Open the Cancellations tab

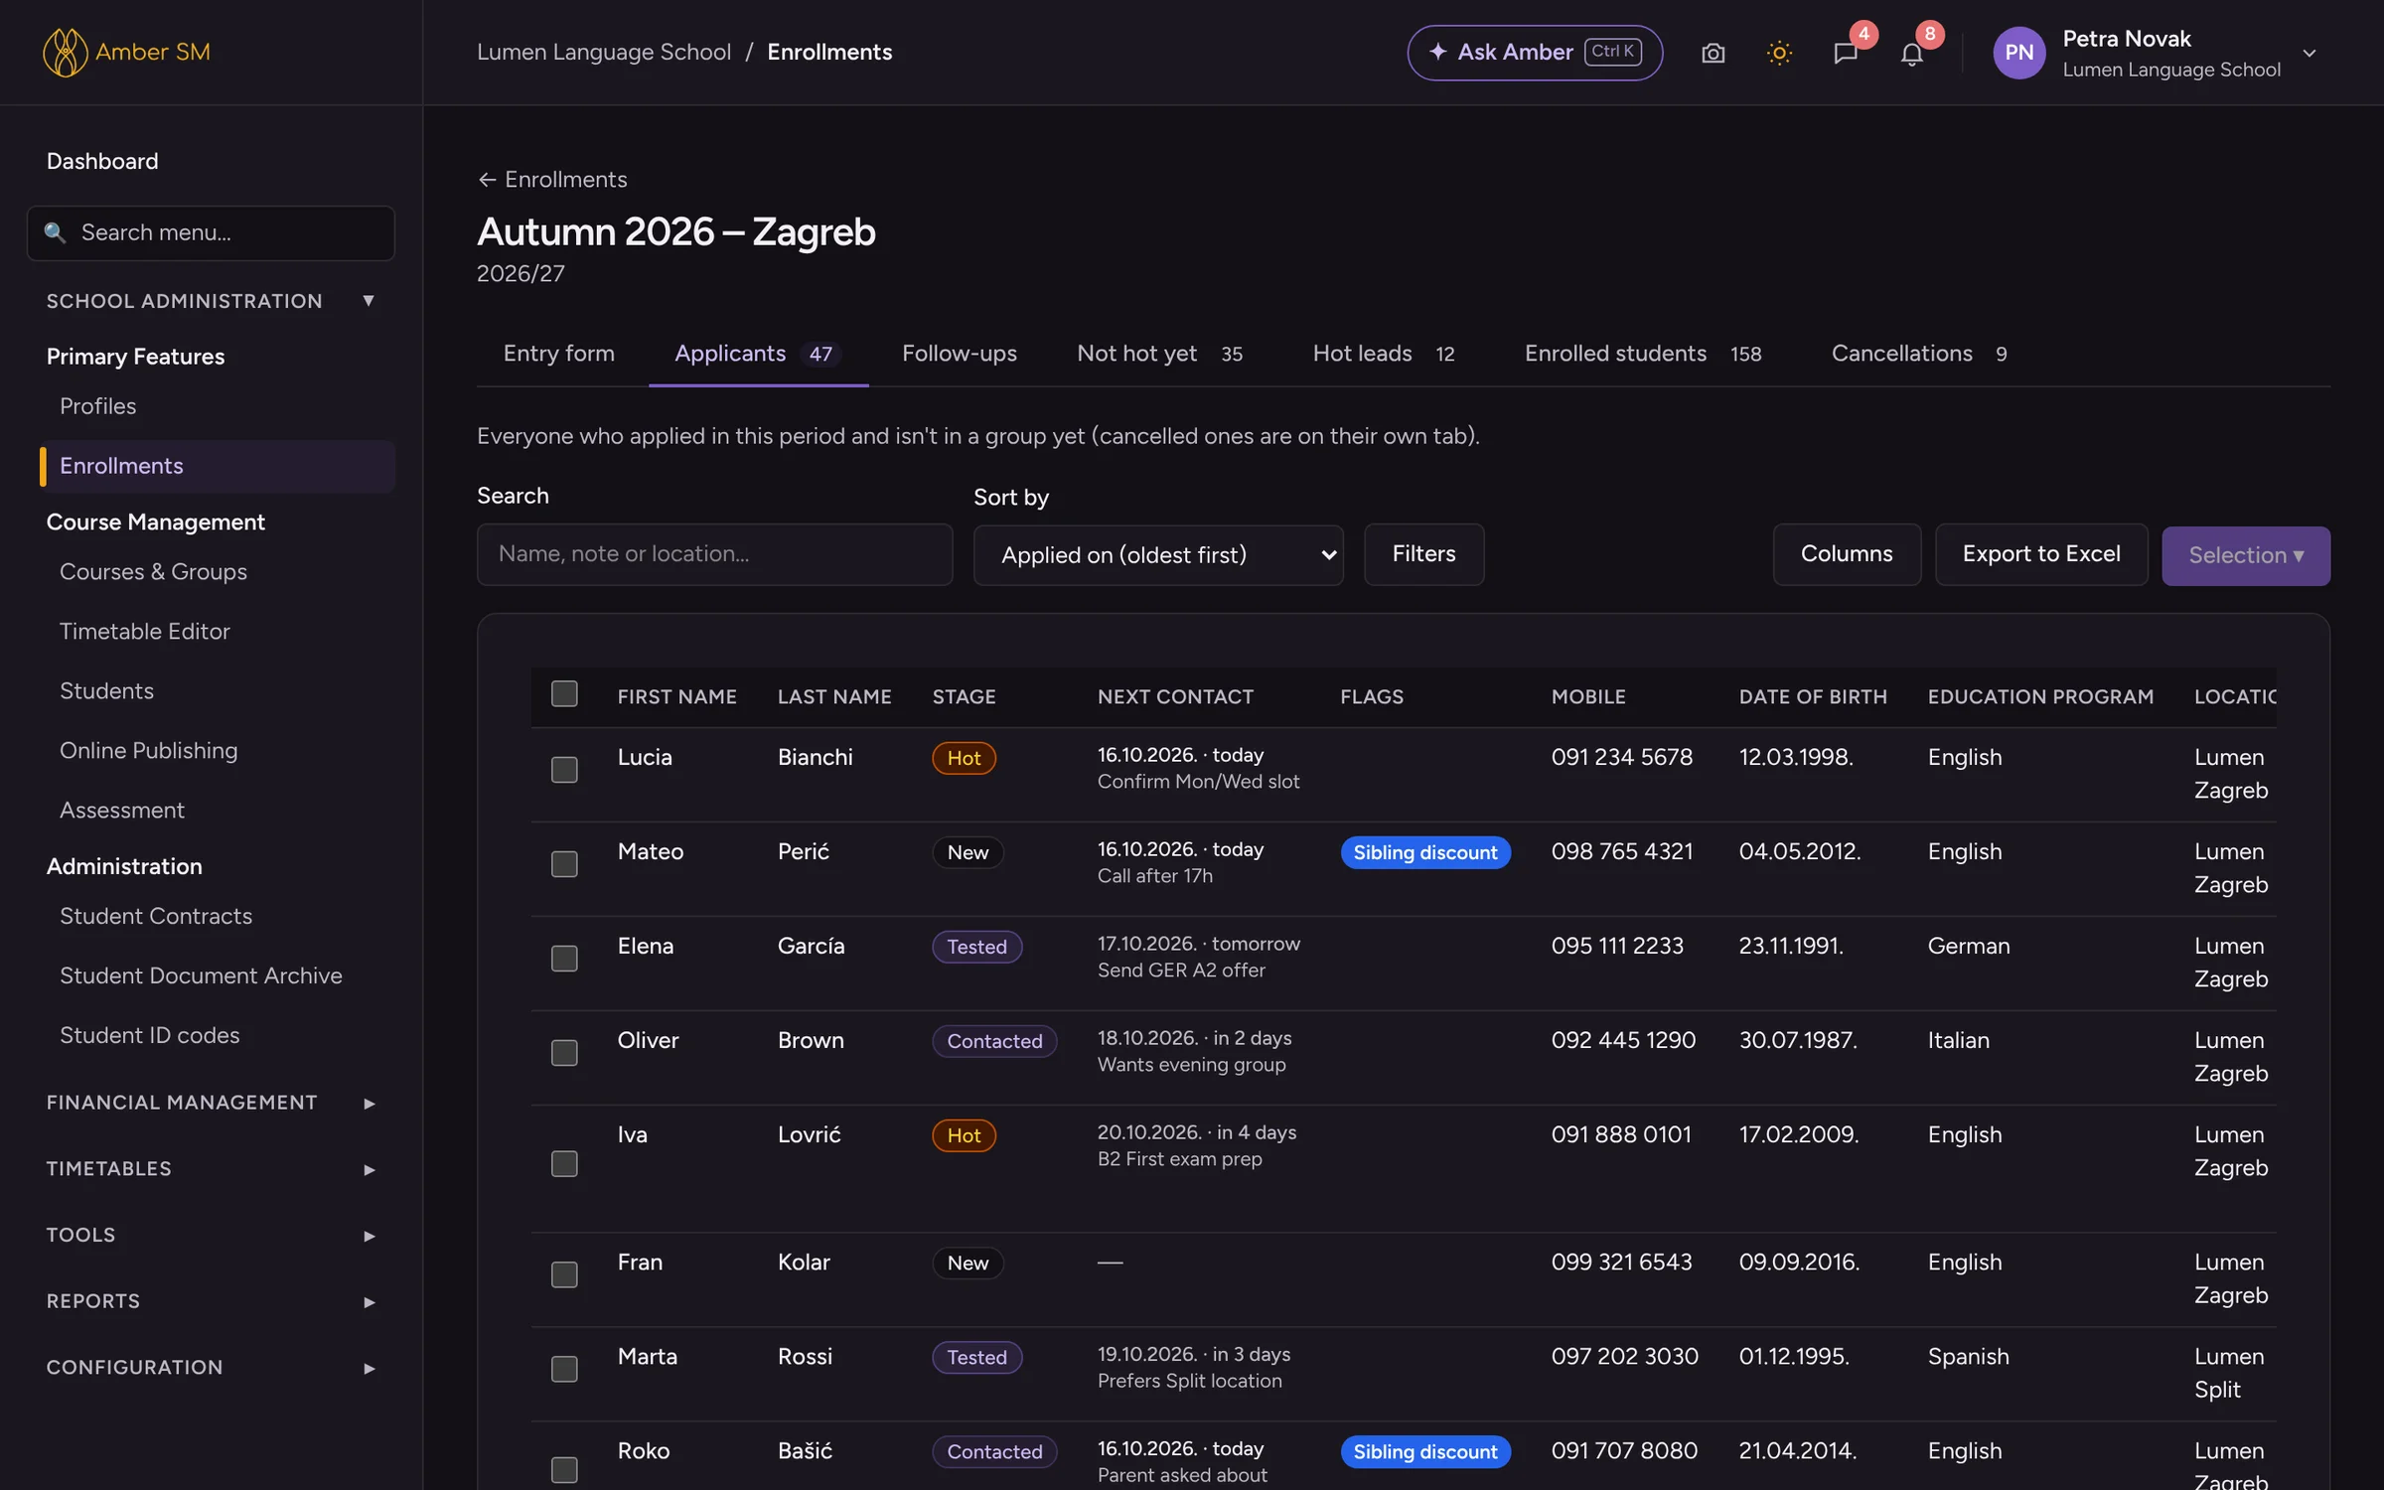(x=1919, y=354)
